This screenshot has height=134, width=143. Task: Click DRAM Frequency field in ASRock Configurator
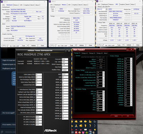(x=65, y=65)
